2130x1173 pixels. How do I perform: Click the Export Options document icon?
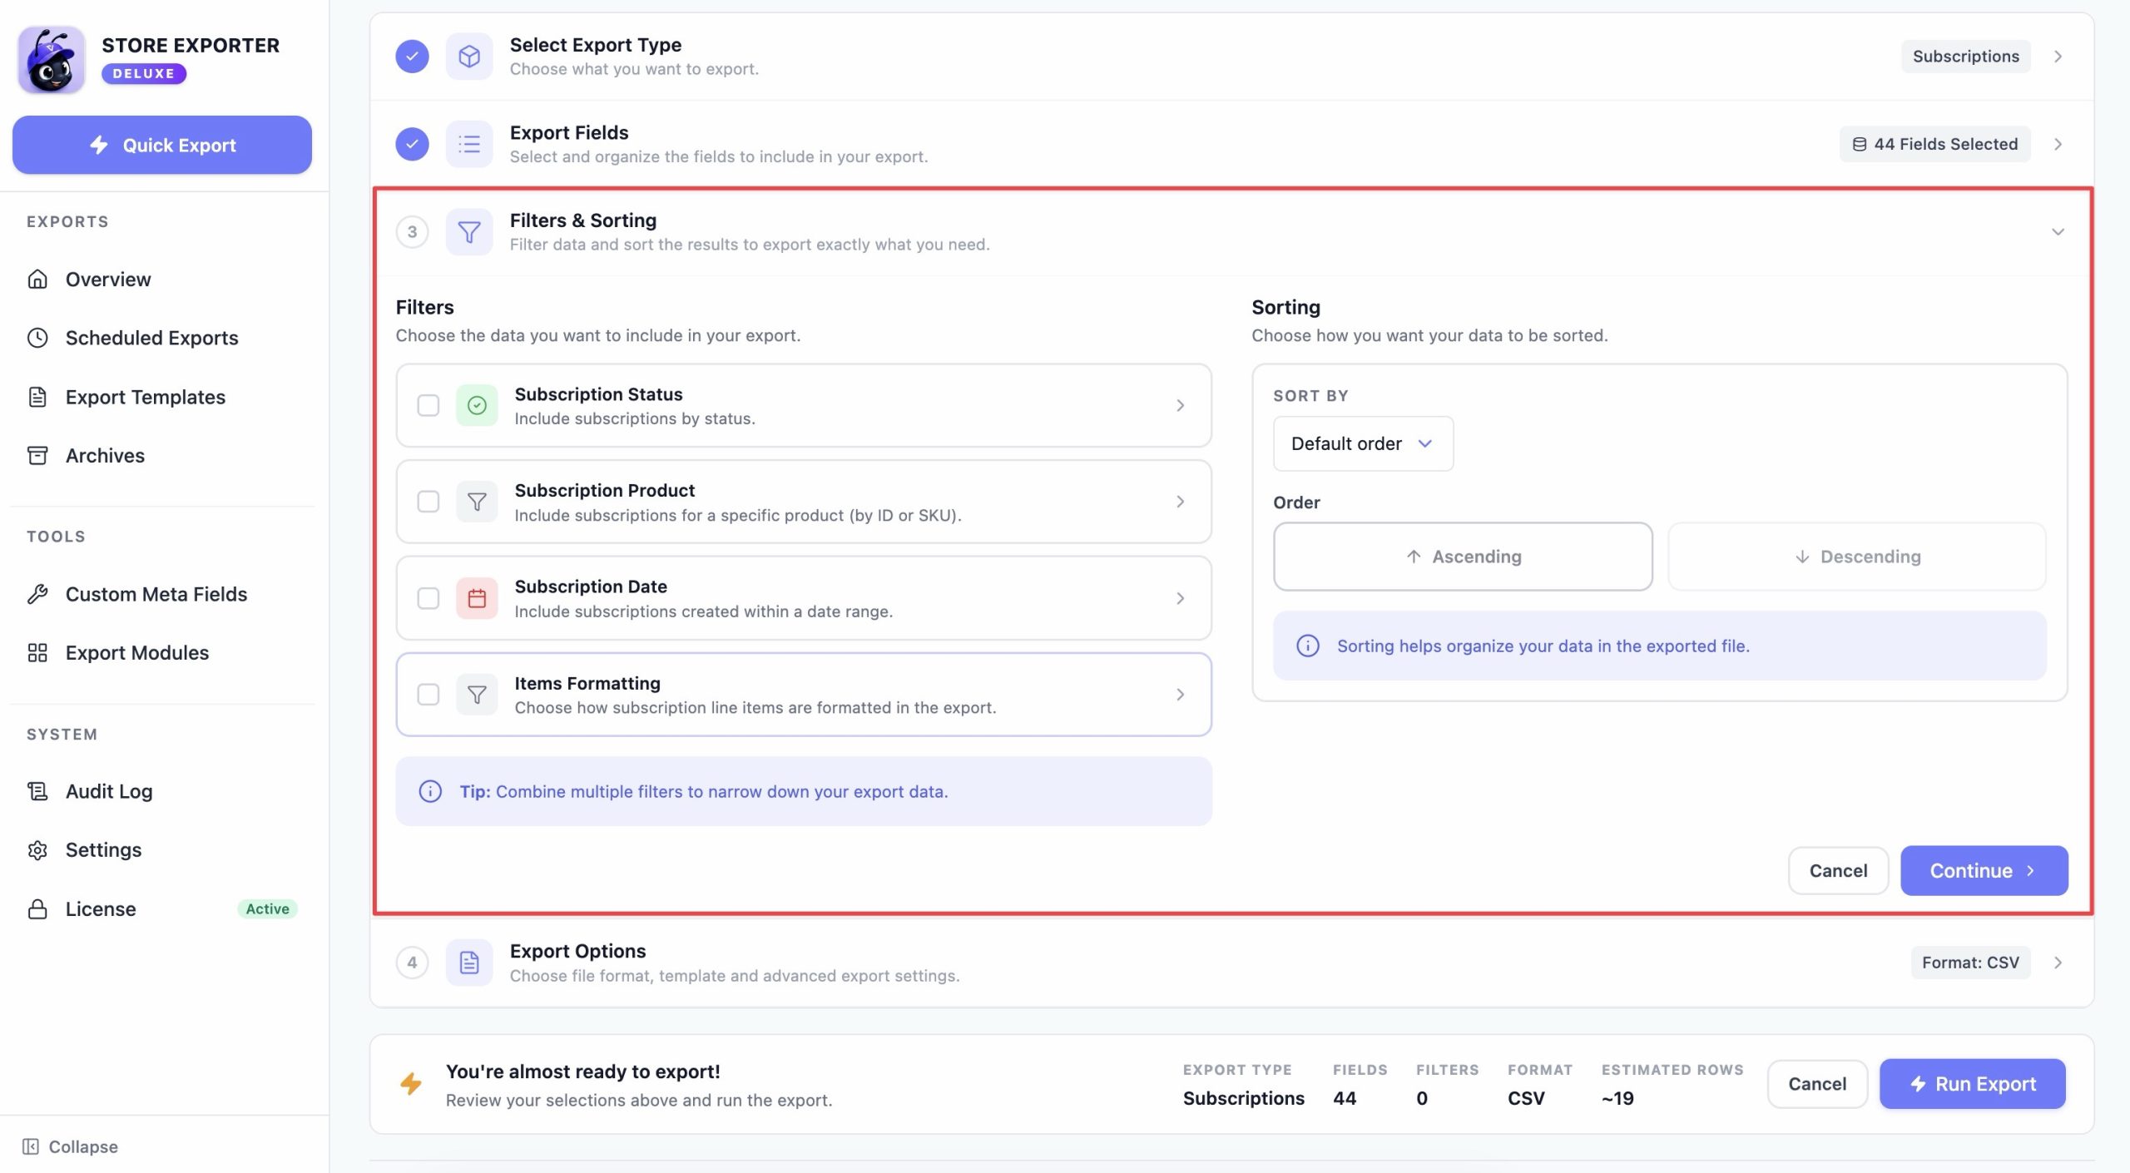(x=469, y=963)
